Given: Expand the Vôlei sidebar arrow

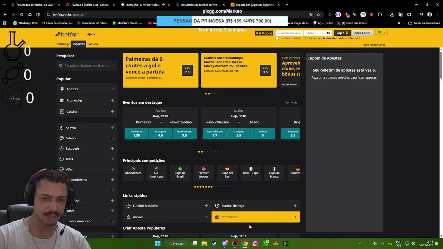Looking at the screenshot, I should click(112, 169).
